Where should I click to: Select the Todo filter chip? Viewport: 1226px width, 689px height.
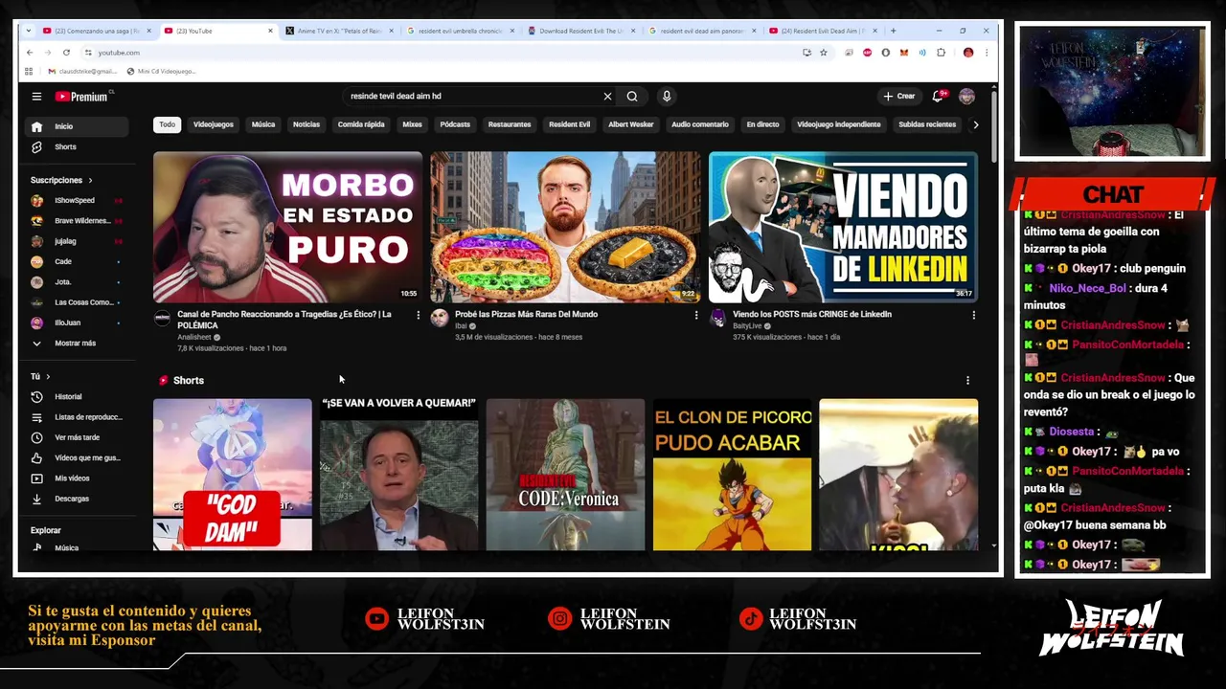168,124
